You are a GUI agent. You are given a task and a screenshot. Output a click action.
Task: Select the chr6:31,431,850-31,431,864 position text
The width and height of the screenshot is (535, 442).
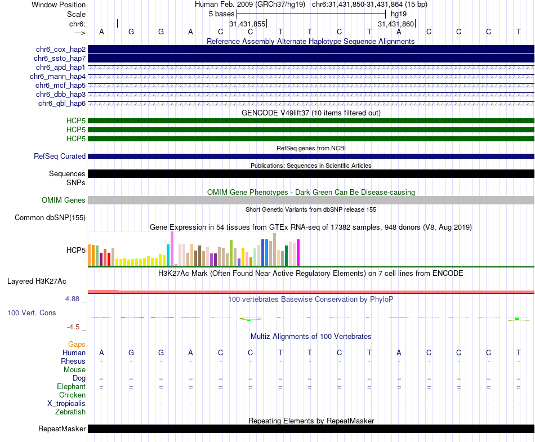coord(358,5)
